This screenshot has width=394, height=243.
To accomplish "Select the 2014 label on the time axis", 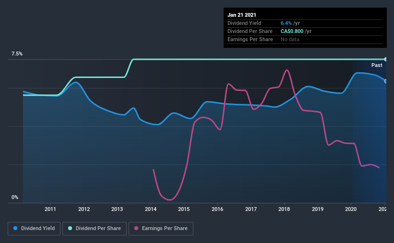I will click(x=151, y=209).
